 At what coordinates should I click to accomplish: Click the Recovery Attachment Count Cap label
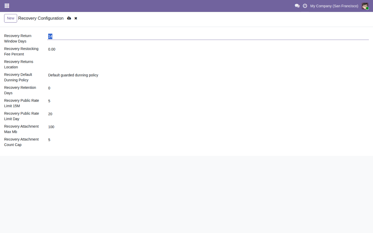[x=21, y=142]
